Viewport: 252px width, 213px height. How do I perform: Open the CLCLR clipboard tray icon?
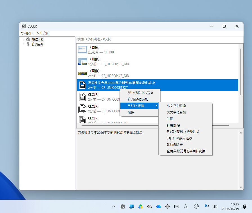click(x=123, y=207)
